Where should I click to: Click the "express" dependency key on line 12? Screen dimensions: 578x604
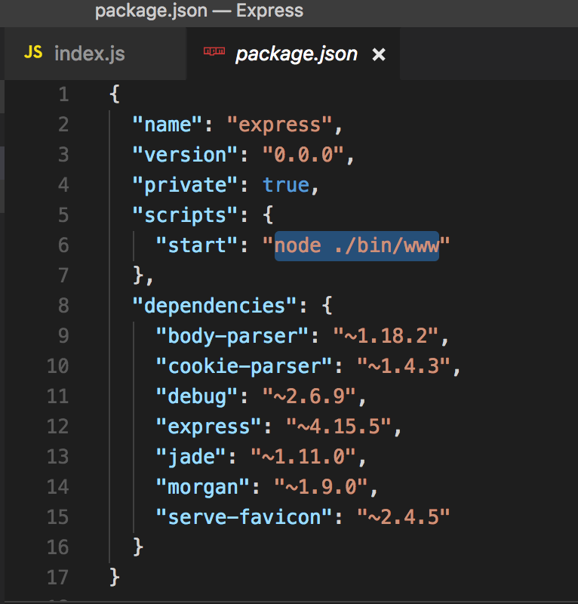click(x=209, y=427)
